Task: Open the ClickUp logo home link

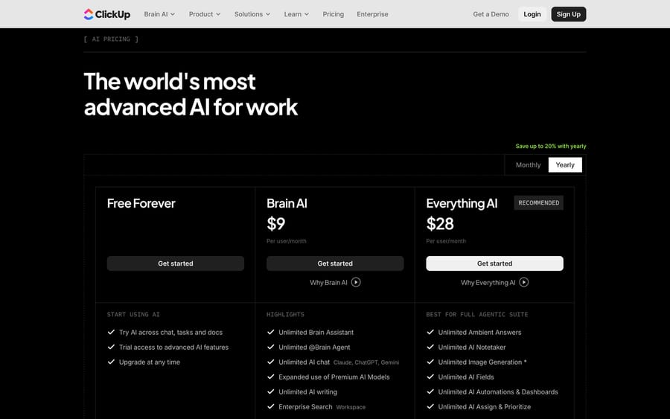Action: coord(106,14)
